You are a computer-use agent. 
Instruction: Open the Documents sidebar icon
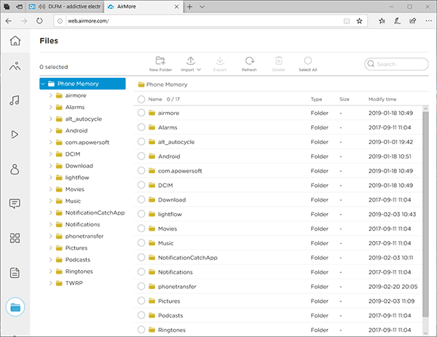pos(15,273)
